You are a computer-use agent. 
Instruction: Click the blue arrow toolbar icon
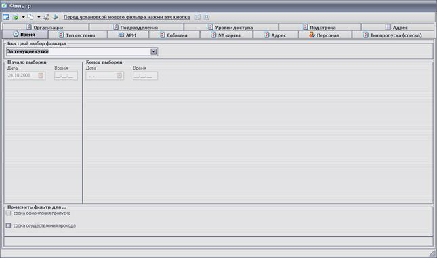point(55,17)
